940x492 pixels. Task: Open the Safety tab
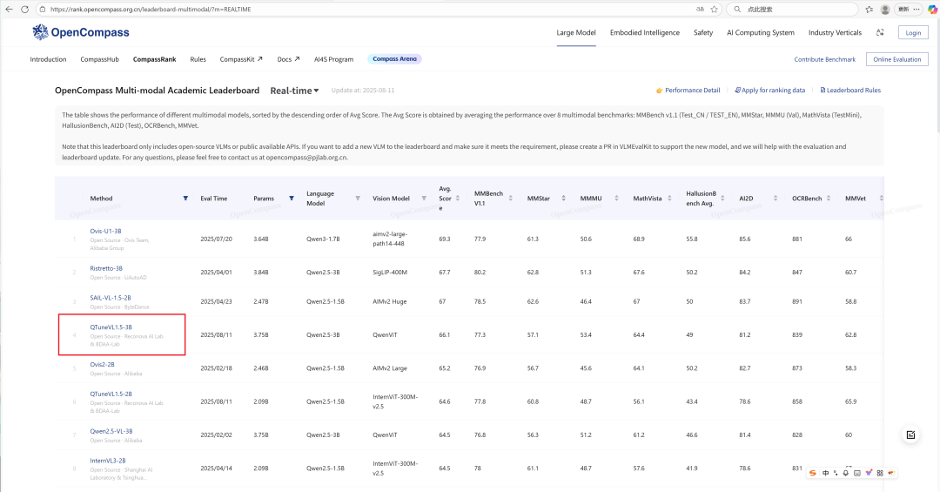point(703,32)
